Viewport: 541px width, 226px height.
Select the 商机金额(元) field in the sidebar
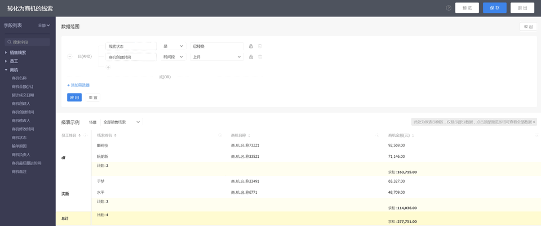[22, 87]
